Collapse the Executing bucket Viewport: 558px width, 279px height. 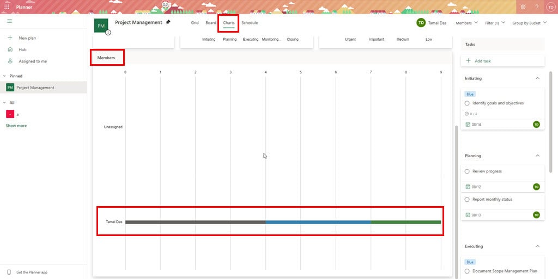(x=537, y=246)
